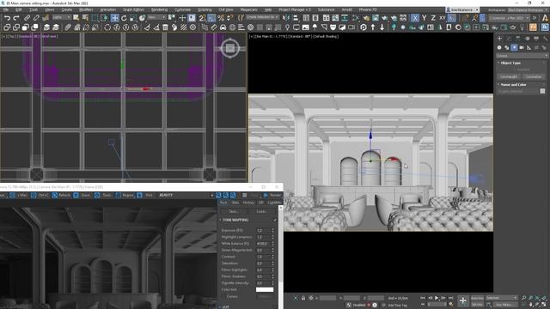Click the Refresh button in frame buffer

[61, 195]
